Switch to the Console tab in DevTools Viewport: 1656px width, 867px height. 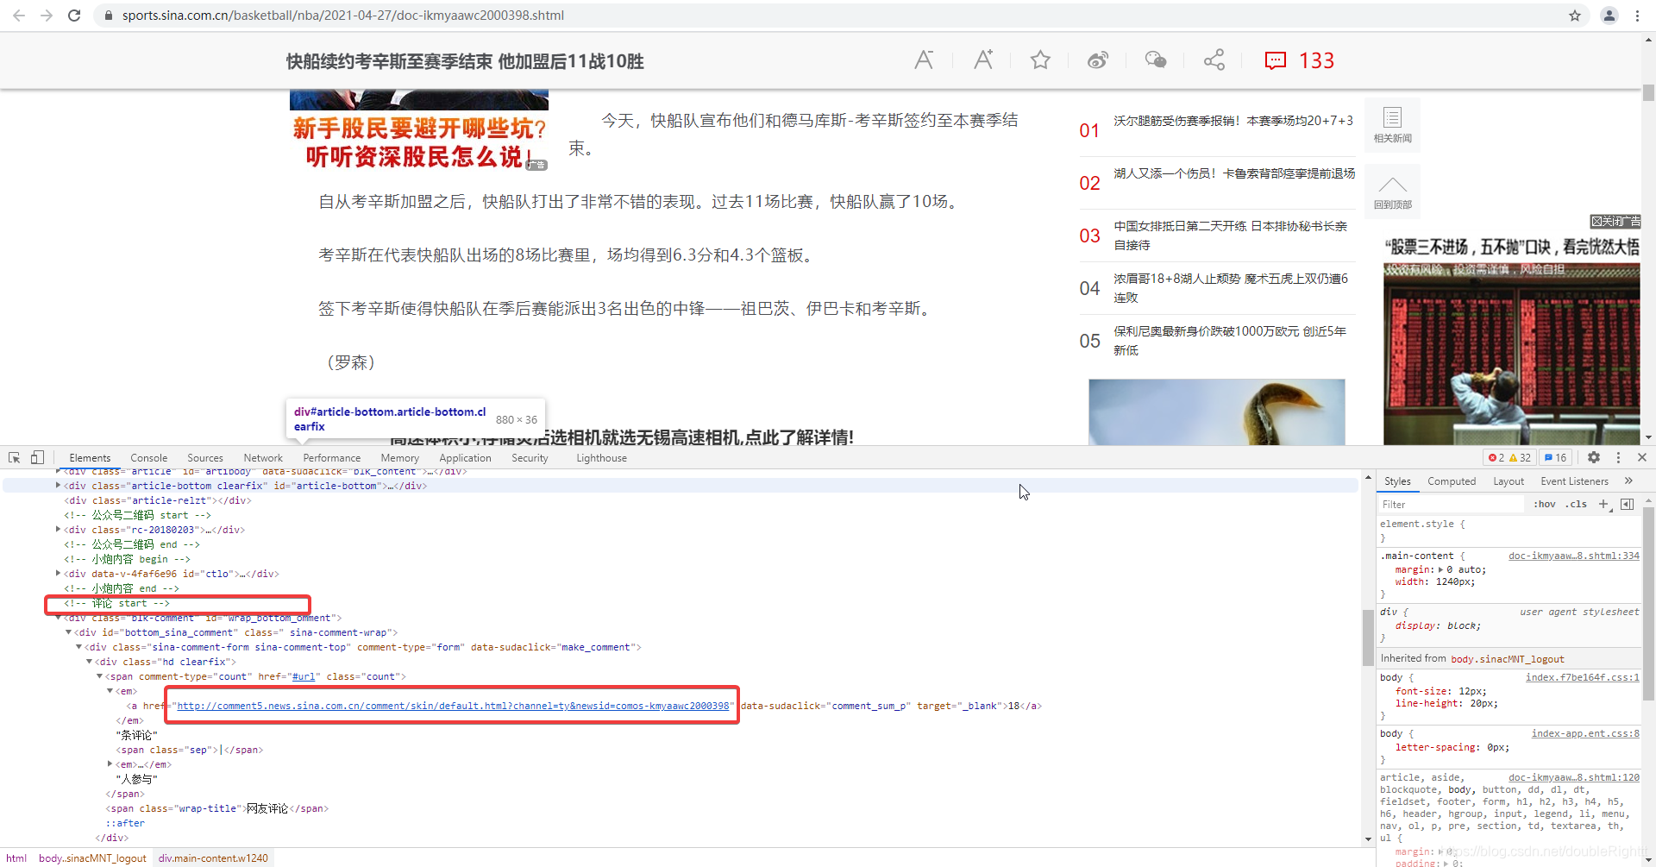148,457
